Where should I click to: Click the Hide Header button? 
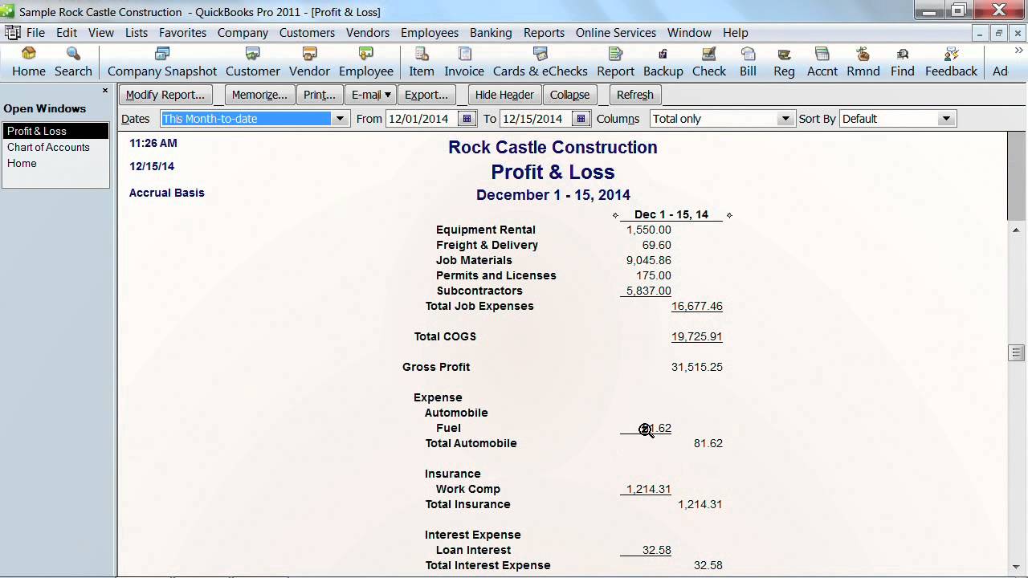click(504, 95)
